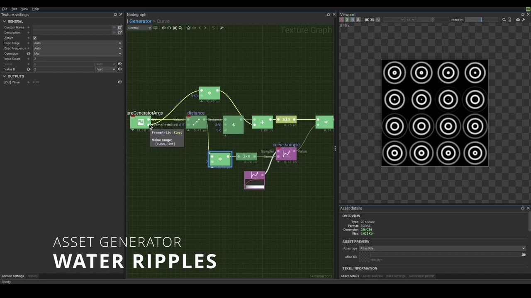The image size is (531, 298).
Task: Toggle the blue channel B button
Action: (x=353, y=19)
